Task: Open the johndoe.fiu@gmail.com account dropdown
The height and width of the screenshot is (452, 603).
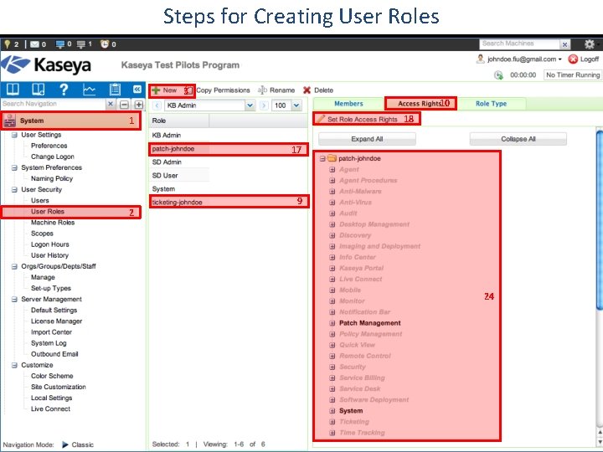Action: [x=560, y=59]
